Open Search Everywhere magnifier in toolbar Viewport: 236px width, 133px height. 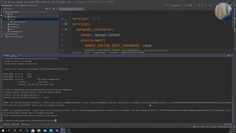[x=235, y=5]
